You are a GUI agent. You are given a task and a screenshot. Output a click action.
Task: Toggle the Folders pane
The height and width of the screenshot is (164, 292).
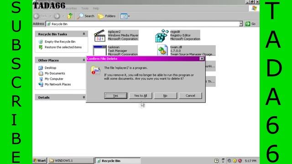pyautogui.click(x=107, y=16)
